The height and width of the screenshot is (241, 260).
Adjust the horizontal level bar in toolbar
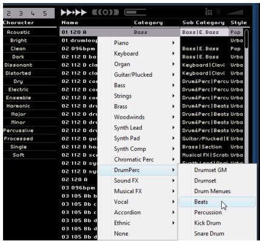click(135, 12)
